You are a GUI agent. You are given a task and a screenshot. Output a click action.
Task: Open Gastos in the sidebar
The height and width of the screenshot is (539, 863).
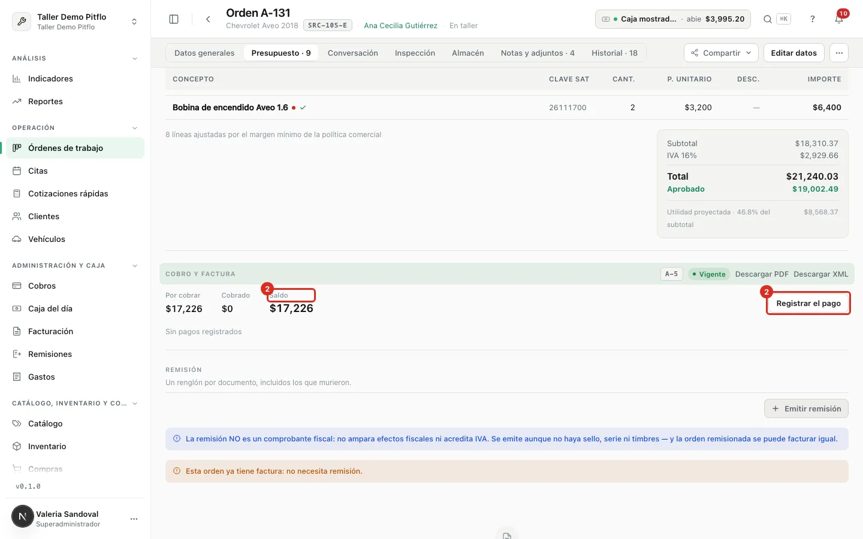(x=75, y=377)
